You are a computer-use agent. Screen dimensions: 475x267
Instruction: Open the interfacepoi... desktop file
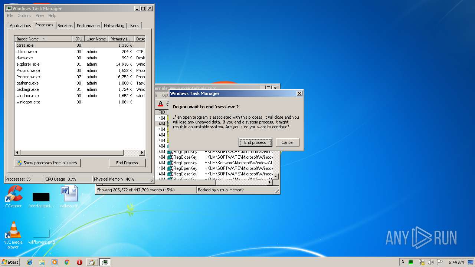click(41, 200)
